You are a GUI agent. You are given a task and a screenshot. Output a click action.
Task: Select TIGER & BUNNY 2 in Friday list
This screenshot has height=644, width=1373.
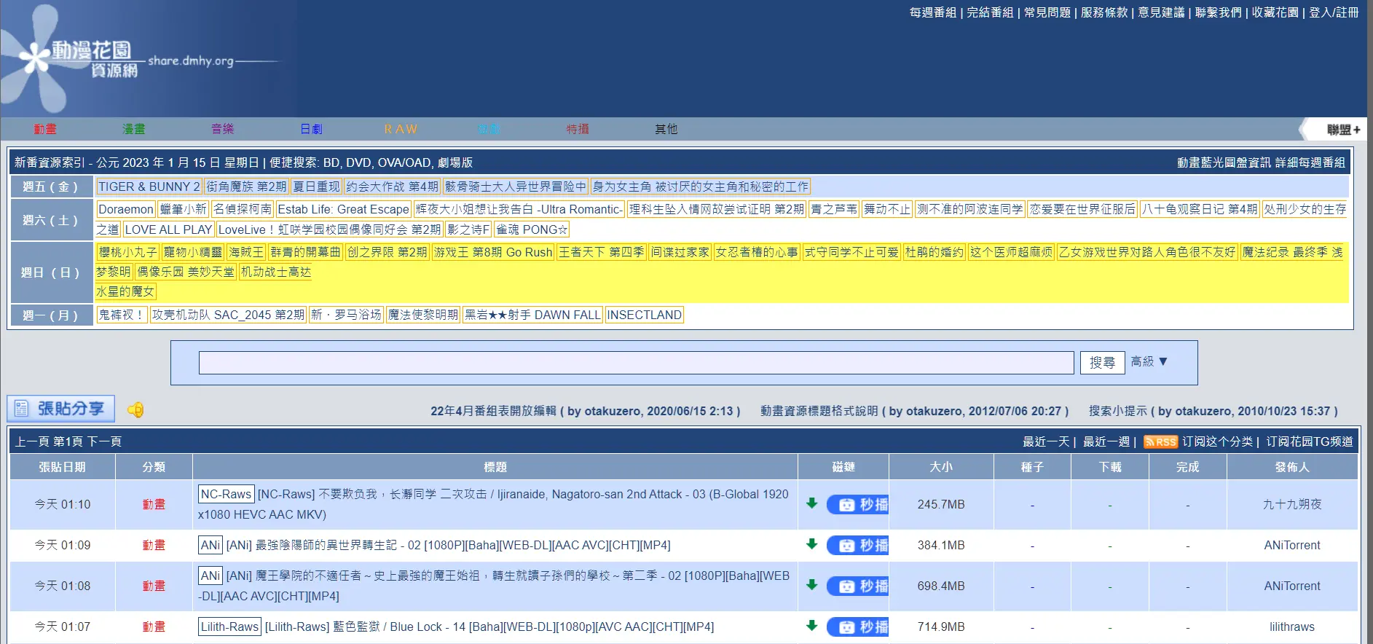click(x=149, y=186)
